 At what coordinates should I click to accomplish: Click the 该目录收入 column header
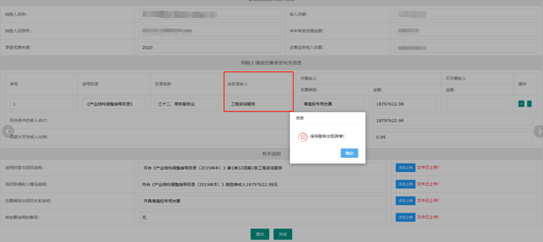point(238,84)
